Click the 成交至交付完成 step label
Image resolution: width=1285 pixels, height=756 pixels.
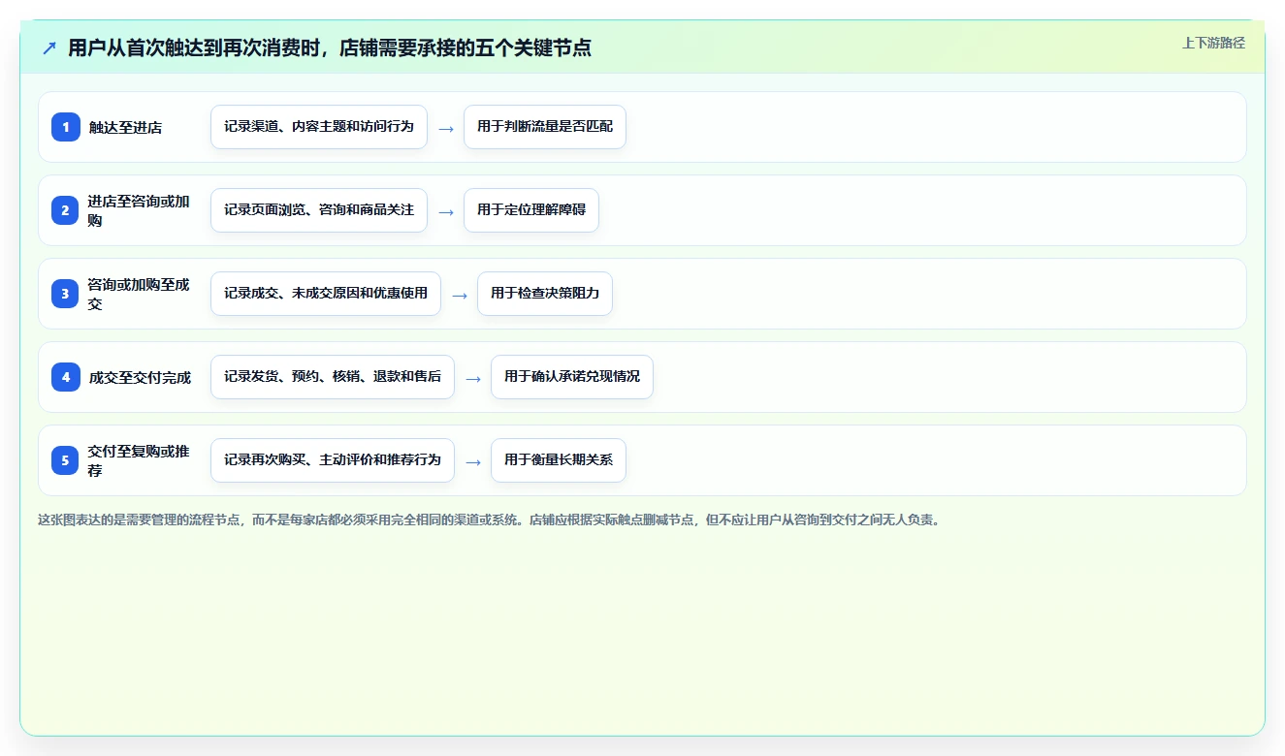(x=140, y=377)
